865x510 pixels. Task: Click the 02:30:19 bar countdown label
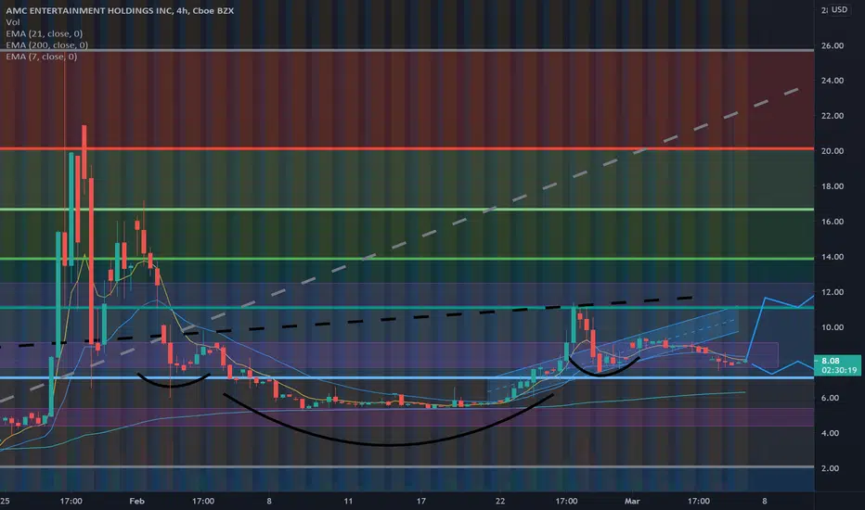coord(838,371)
